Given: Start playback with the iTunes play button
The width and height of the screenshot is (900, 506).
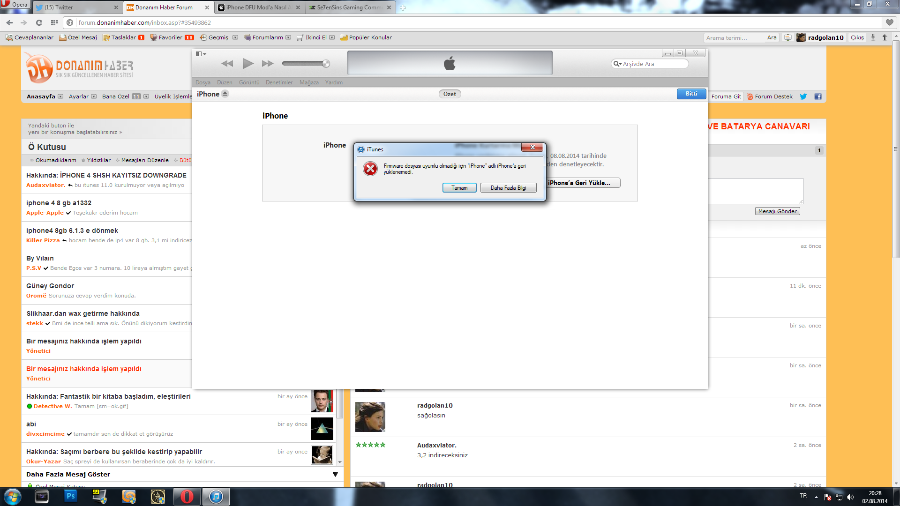Looking at the screenshot, I should tap(248, 63).
